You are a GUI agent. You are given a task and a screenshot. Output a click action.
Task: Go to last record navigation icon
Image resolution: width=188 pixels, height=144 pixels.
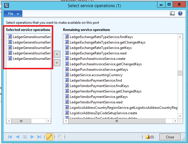39,137
